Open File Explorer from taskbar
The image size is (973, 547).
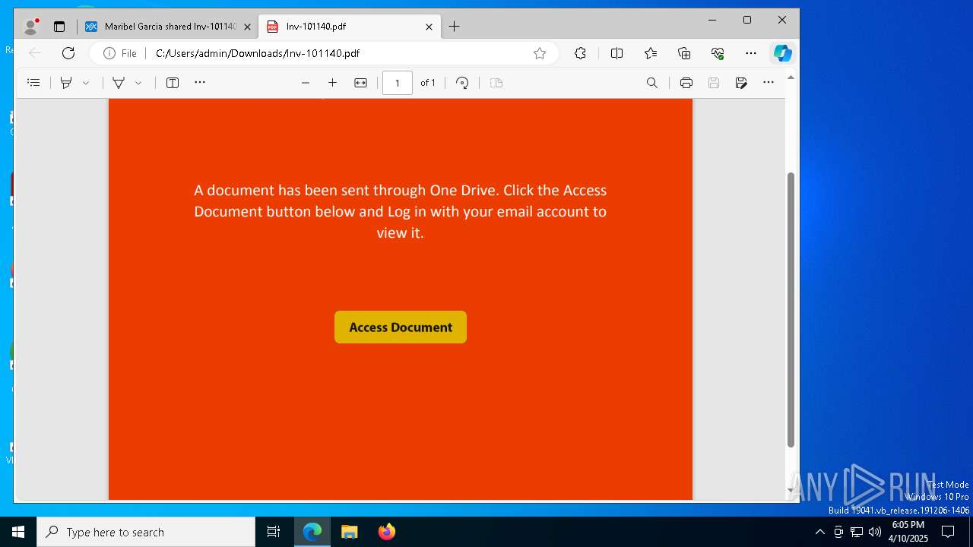[x=349, y=532]
